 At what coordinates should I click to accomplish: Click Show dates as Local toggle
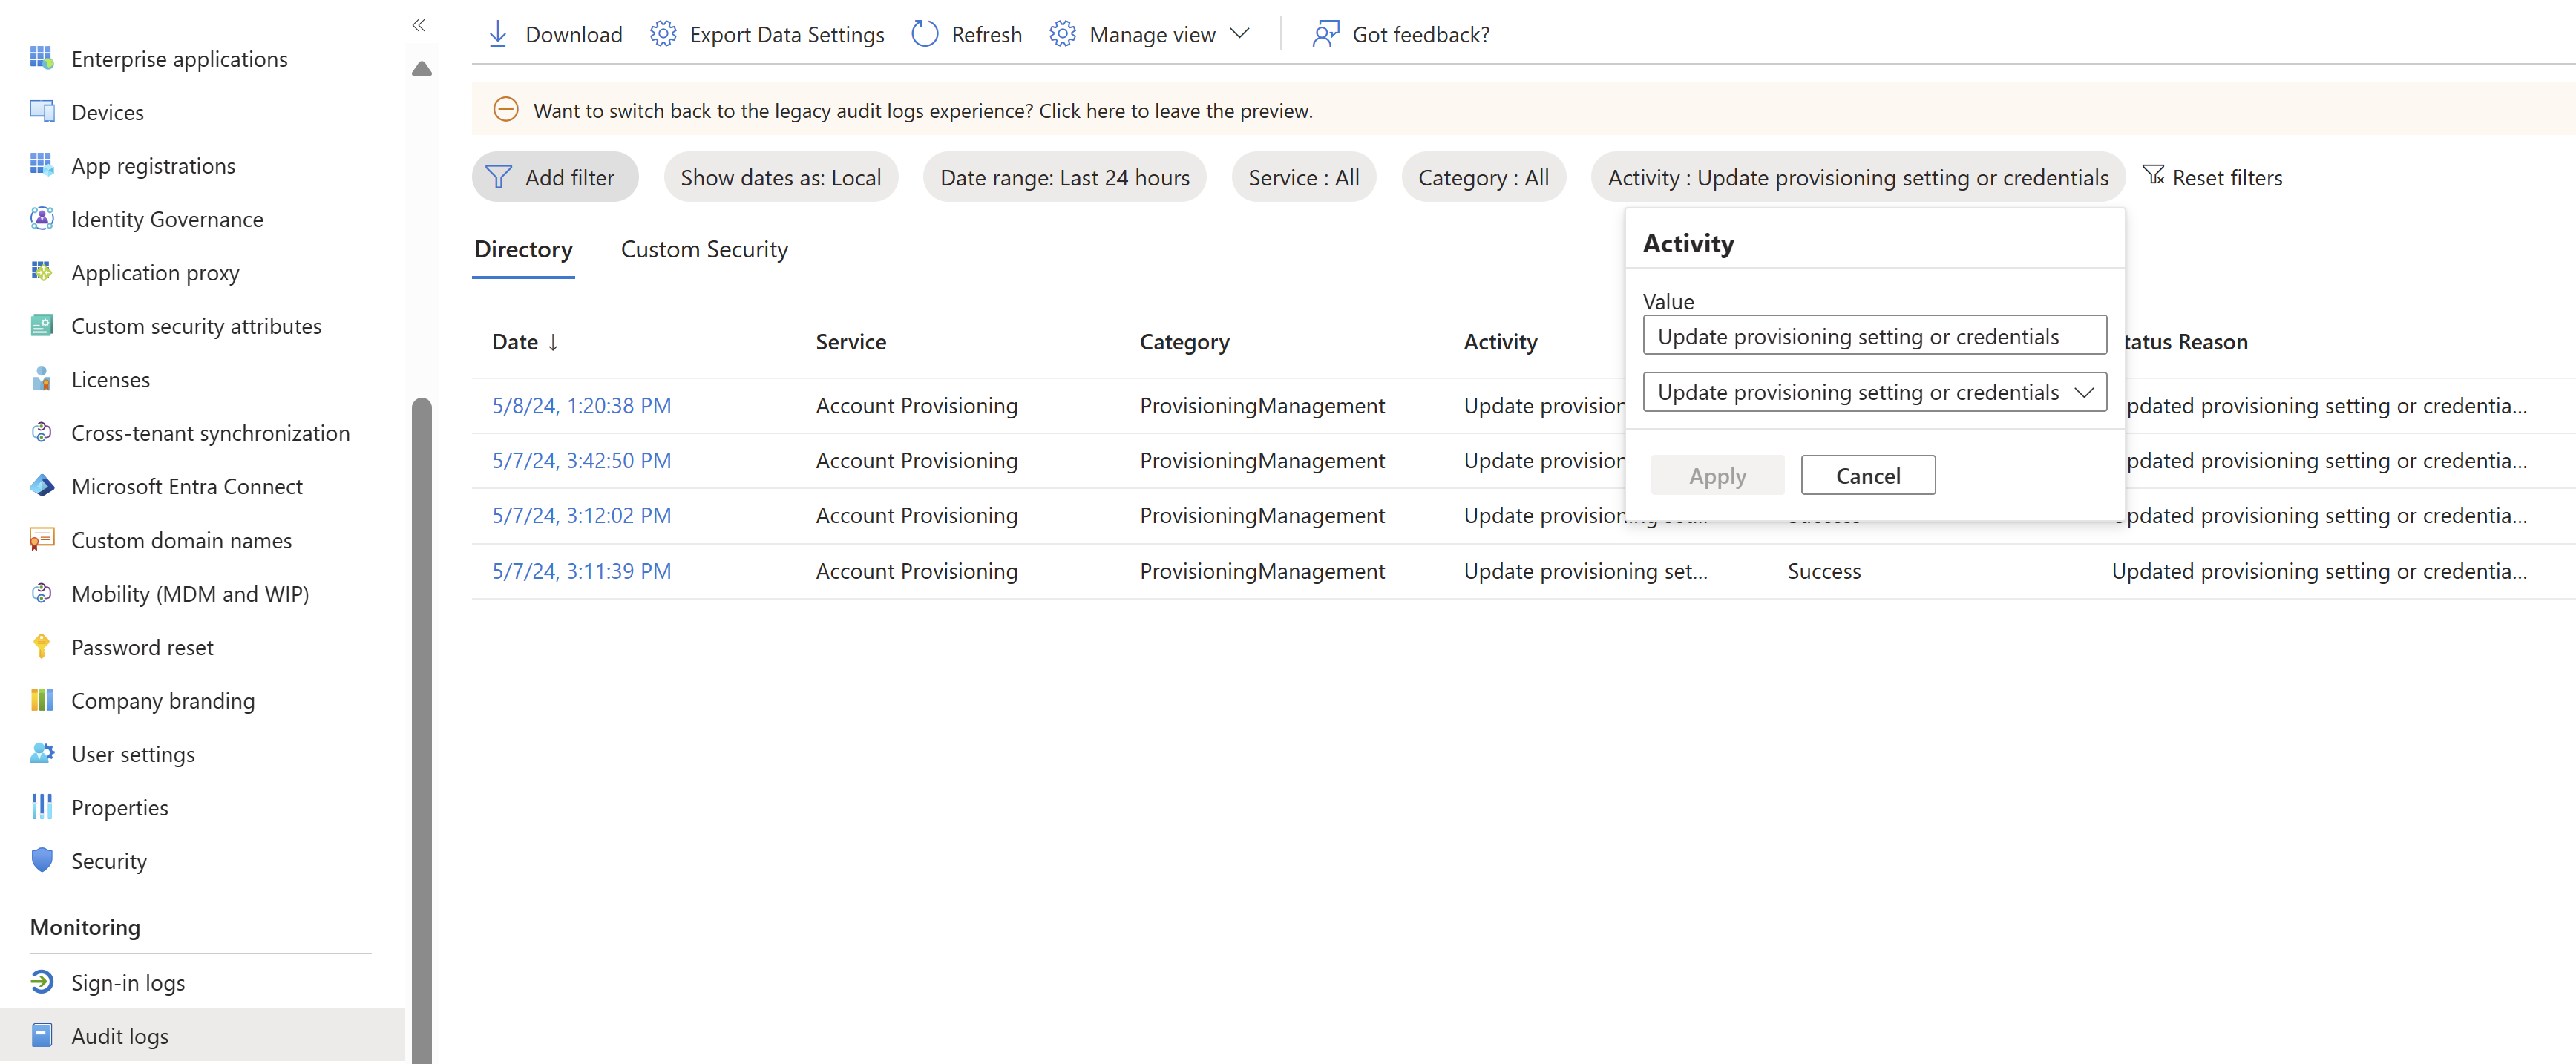click(780, 176)
